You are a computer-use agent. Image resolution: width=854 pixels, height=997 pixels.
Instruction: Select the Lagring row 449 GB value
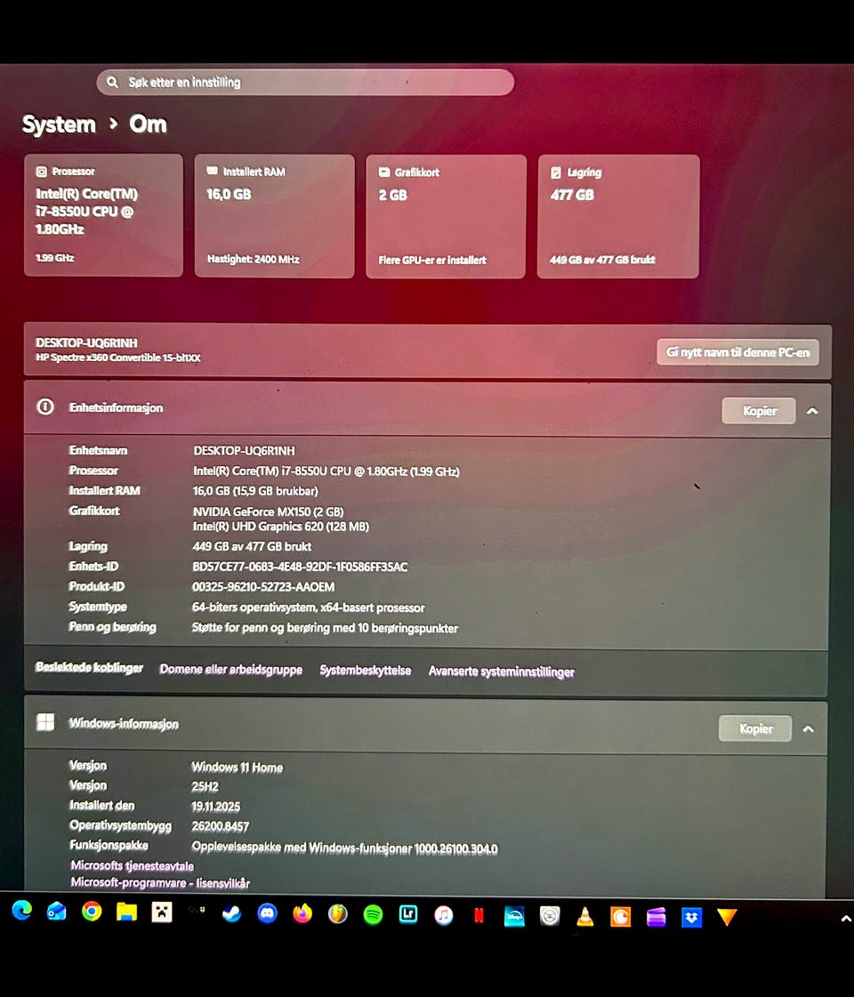point(252,546)
